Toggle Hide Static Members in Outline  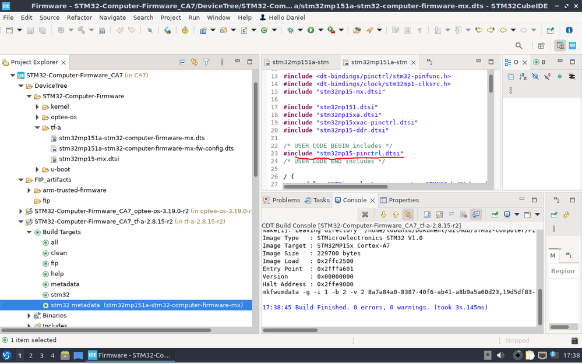(548, 77)
